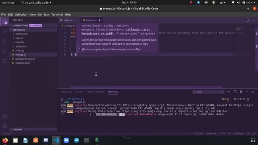The image size is (258, 145).
Task: Open notifications bell in status bar
Action: pos(254,133)
